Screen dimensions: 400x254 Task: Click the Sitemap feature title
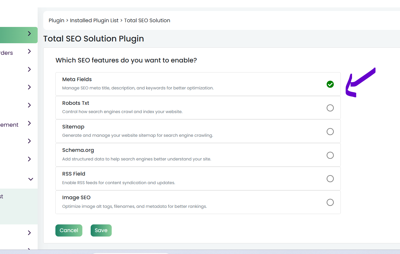click(73, 127)
